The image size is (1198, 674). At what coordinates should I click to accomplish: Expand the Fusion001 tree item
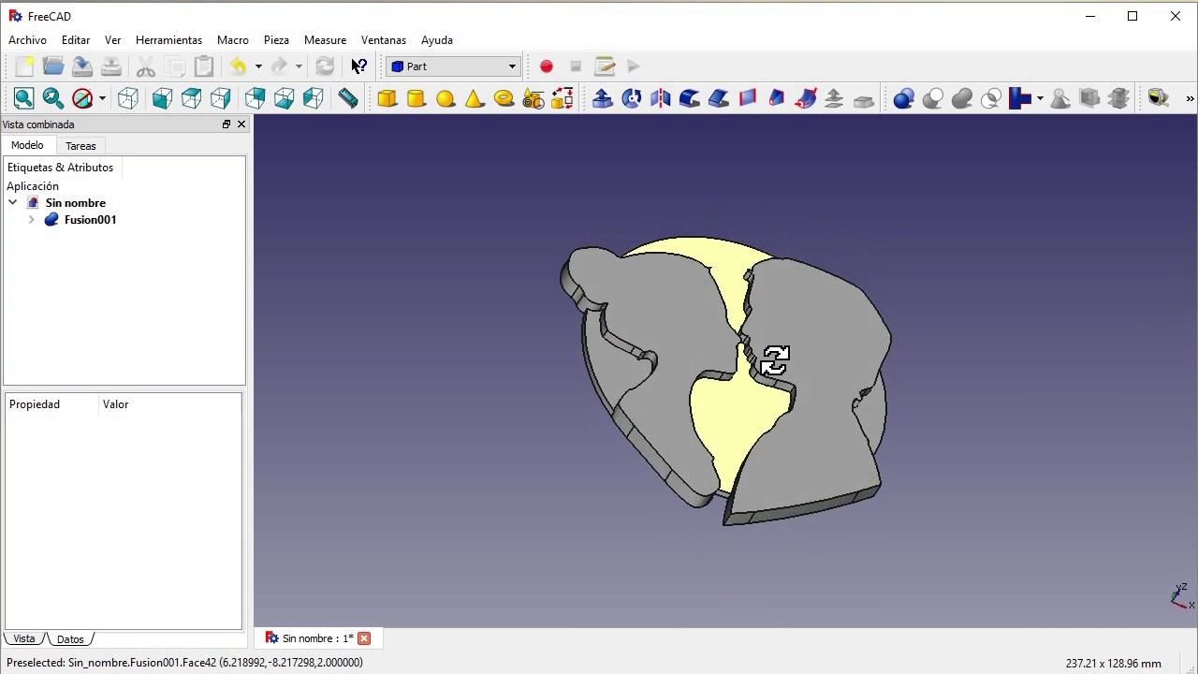point(31,220)
